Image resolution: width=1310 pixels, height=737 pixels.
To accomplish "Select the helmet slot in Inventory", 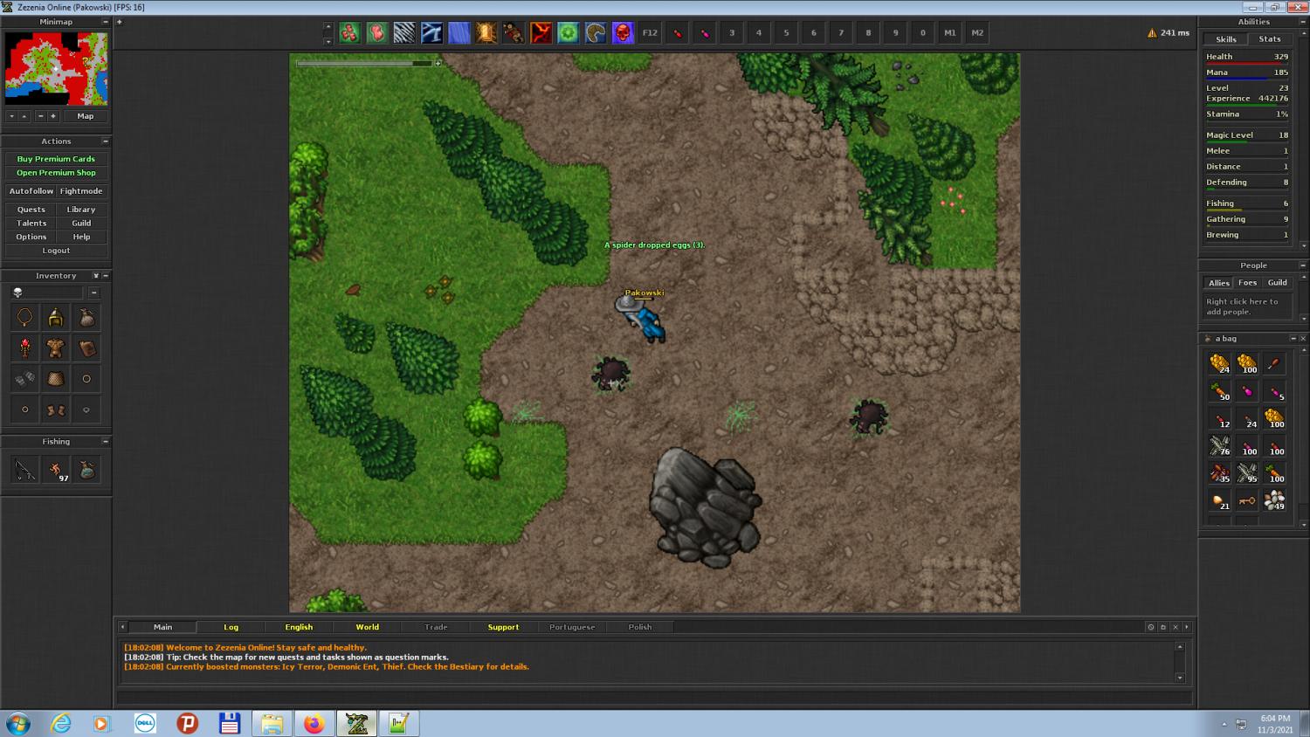I will [56, 318].
